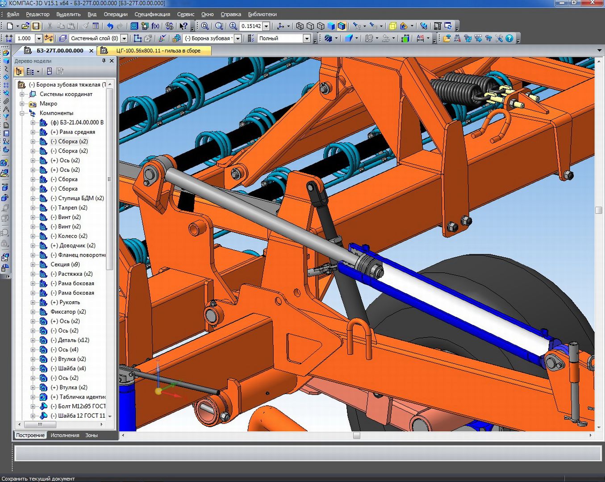
Task: Click the zoom in magnifier icon
Action: 233,26
